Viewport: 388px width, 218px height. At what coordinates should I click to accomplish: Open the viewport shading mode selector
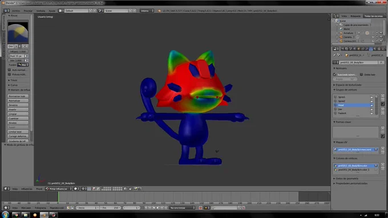click(x=76, y=189)
